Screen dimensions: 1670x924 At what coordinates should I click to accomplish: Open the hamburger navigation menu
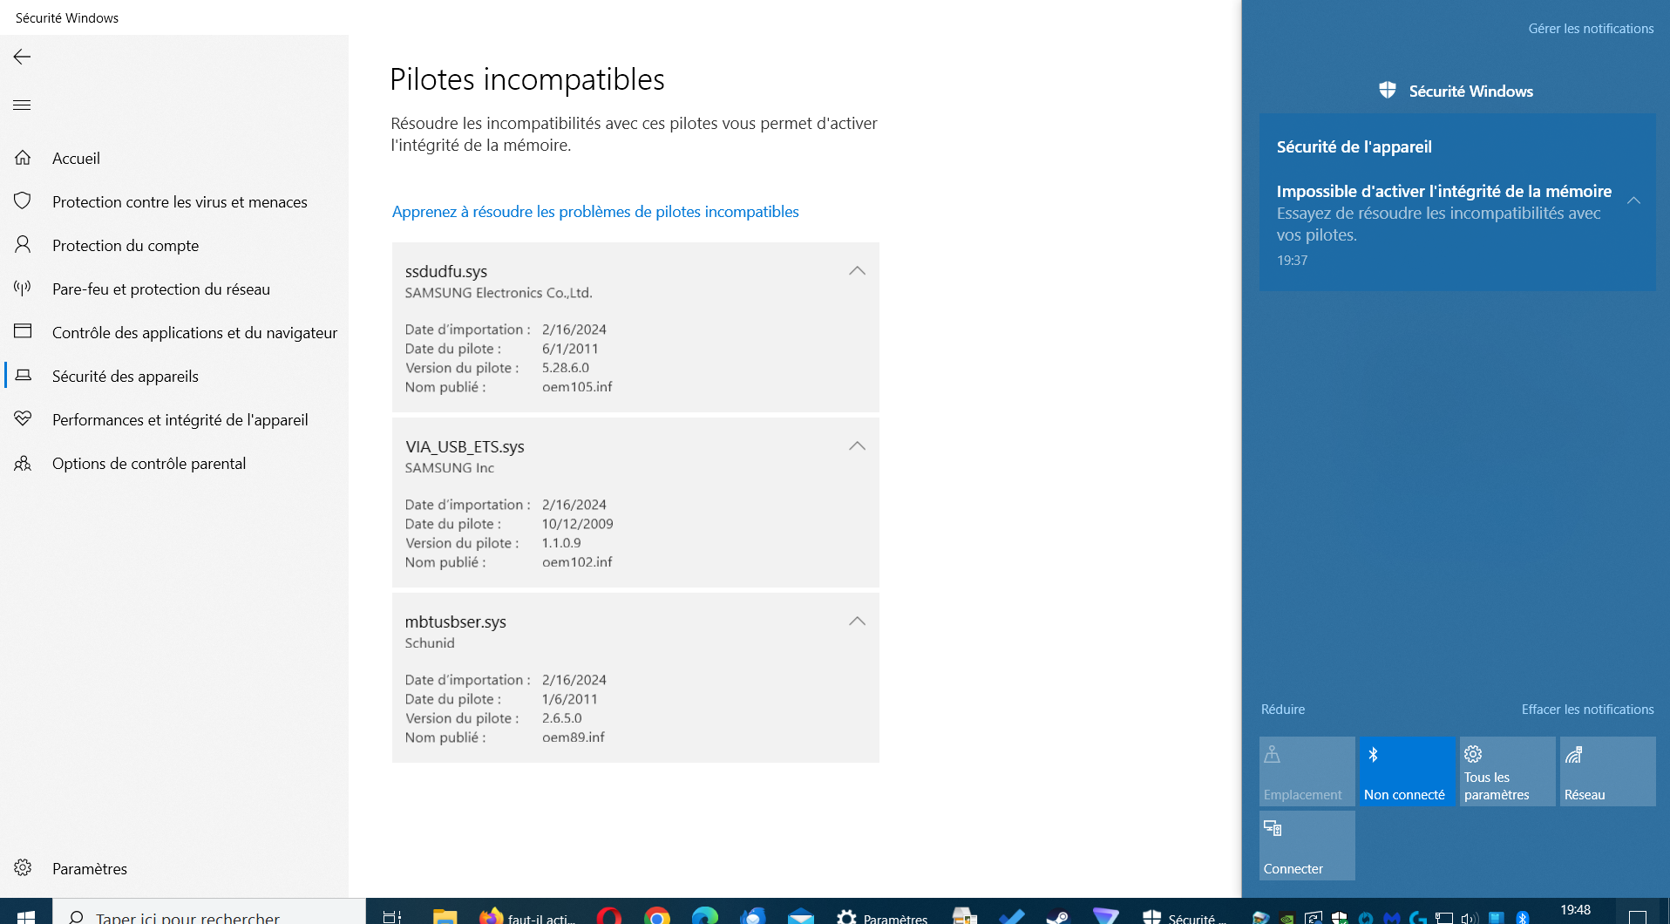tap(22, 105)
